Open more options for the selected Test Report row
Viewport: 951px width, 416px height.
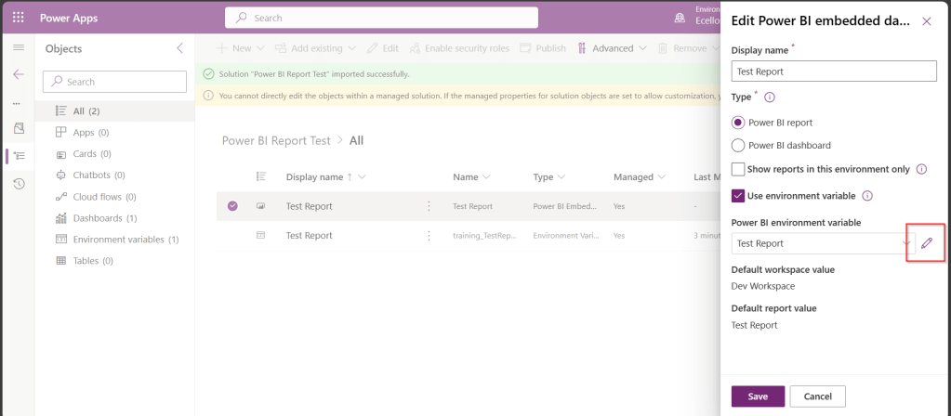(429, 206)
